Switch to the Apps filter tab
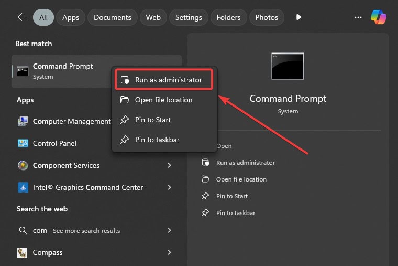398x266 pixels. click(71, 17)
